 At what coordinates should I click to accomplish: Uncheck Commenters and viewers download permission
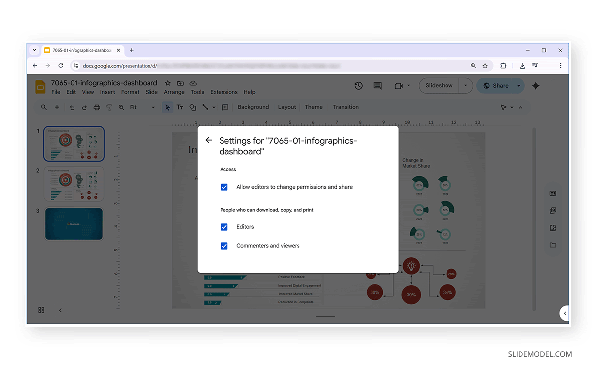click(224, 246)
